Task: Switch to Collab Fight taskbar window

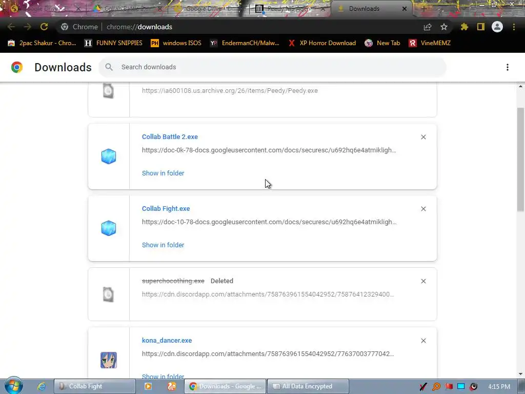Action: click(95, 386)
